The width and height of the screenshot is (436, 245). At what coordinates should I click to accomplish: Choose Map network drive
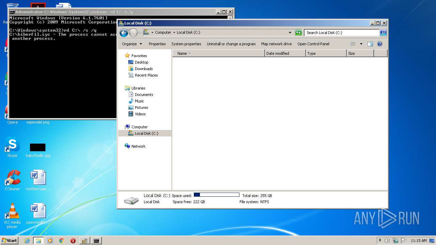point(277,44)
